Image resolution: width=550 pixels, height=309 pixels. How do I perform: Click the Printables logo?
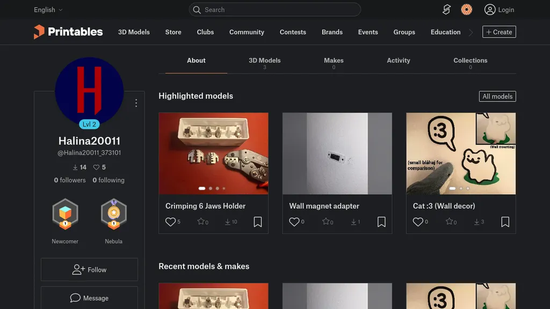tap(68, 32)
